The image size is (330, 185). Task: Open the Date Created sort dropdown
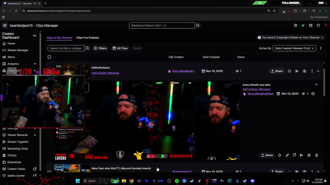(x=294, y=48)
